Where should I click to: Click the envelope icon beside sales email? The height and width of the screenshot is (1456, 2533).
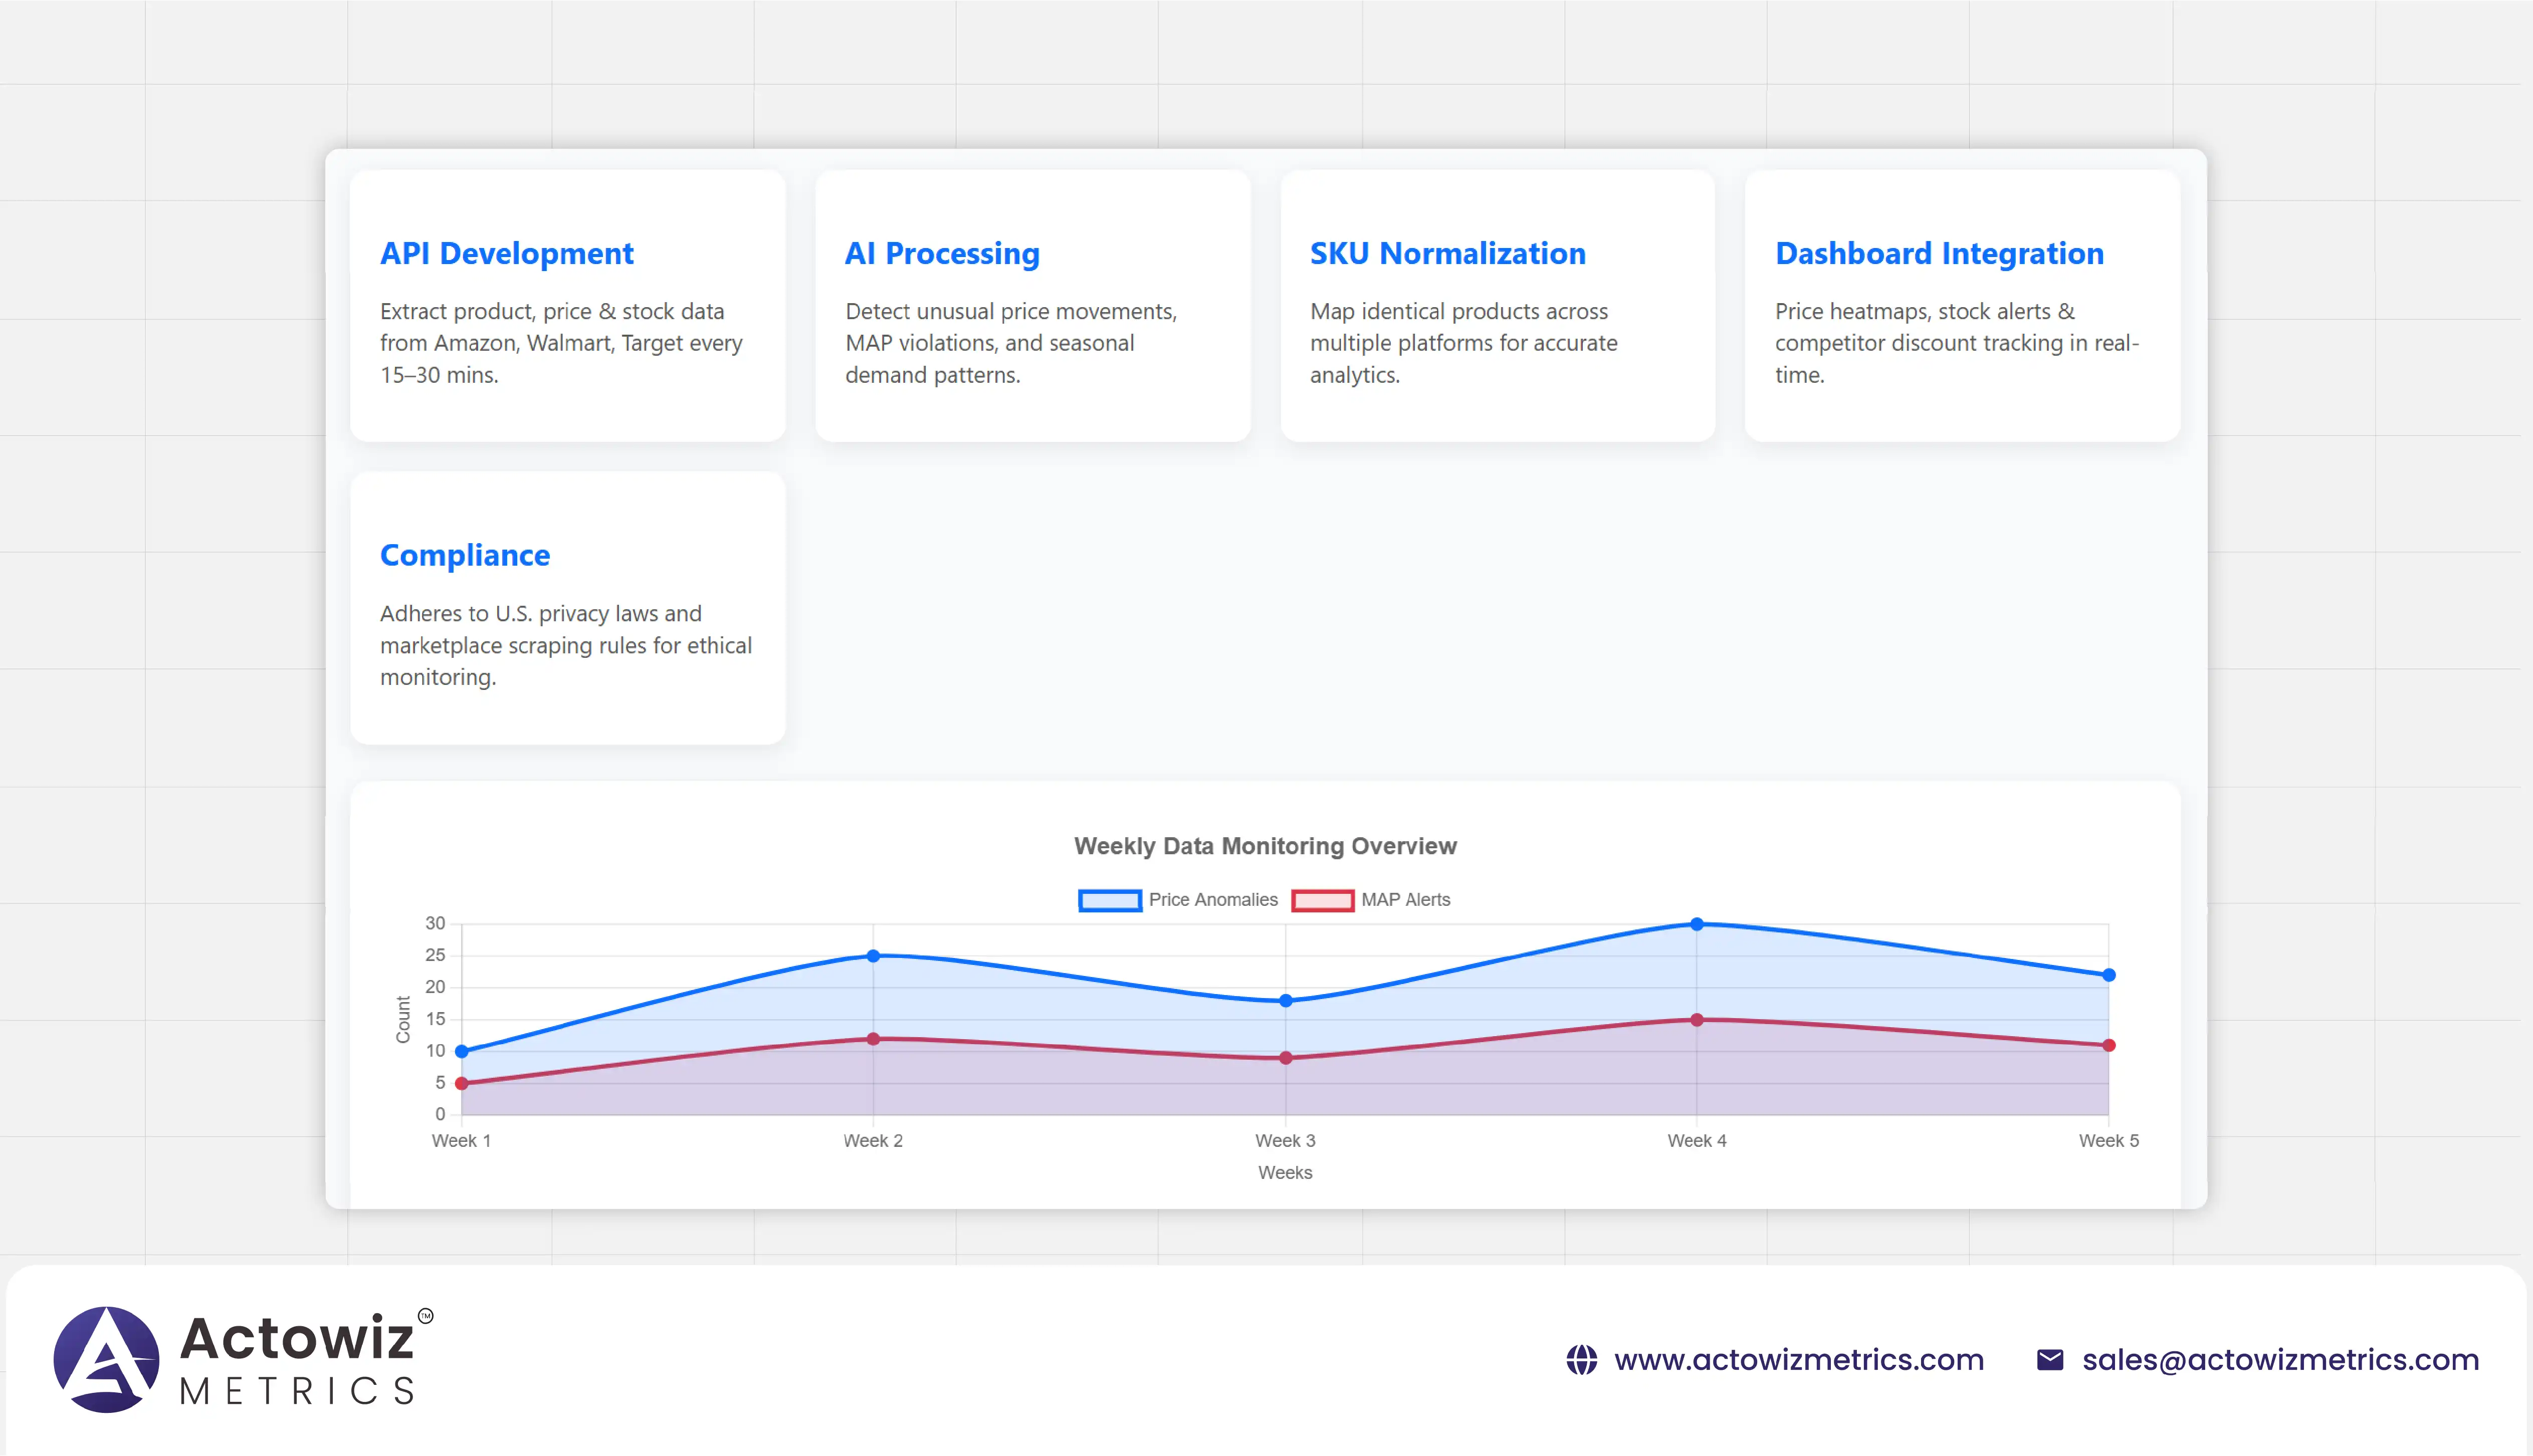coord(2050,1360)
